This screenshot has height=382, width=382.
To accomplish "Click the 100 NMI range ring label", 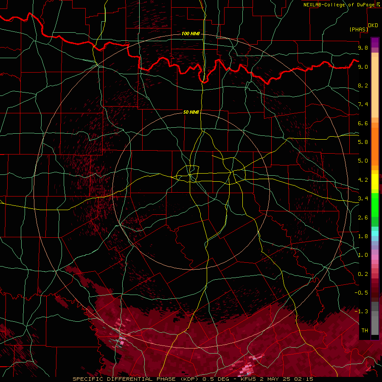I will point(191,34).
